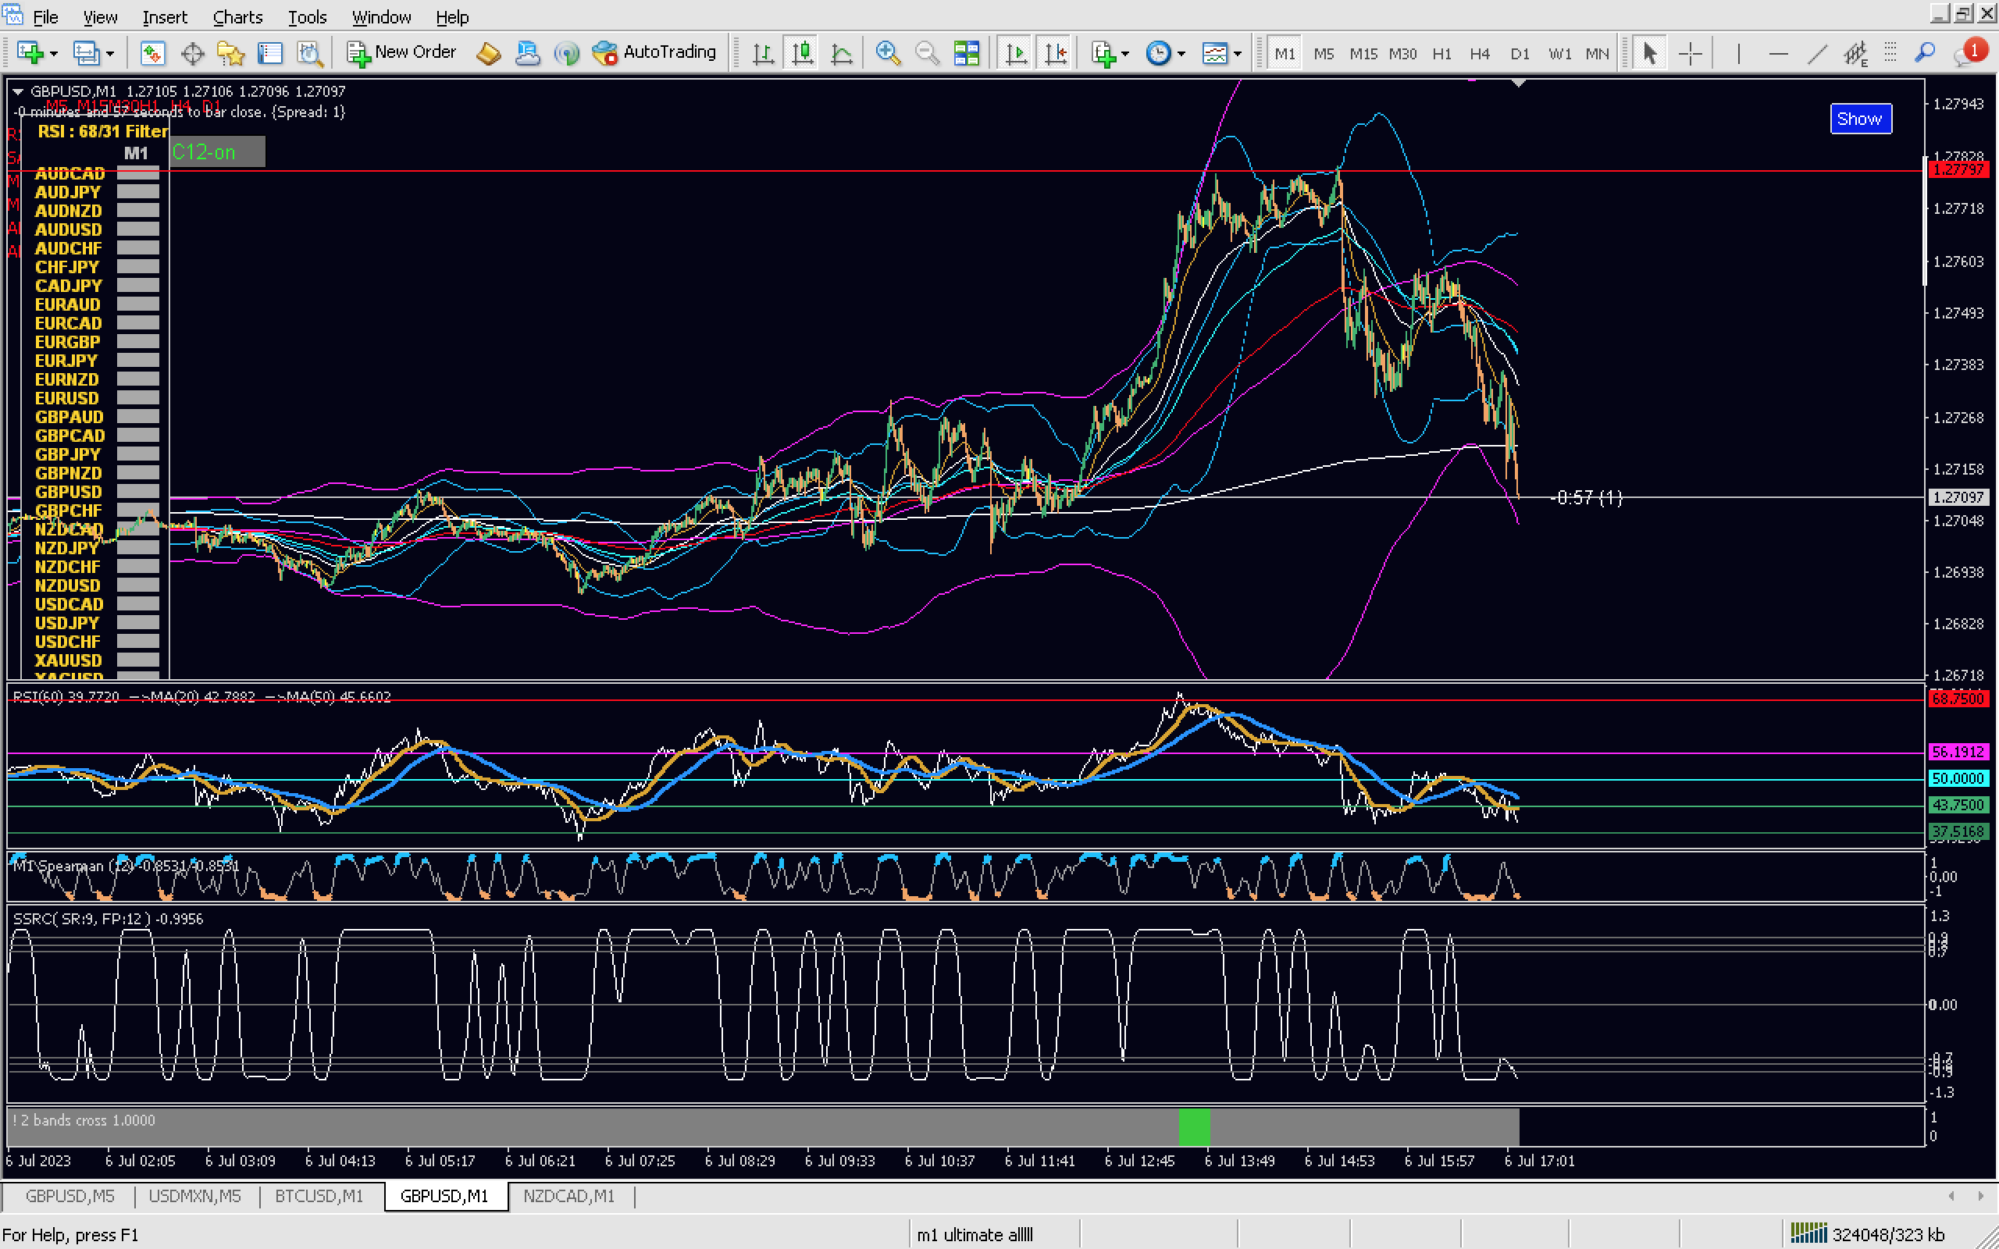Expand the indicators list dropdown arrow
This screenshot has height=1249, width=1999.
point(1125,54)
